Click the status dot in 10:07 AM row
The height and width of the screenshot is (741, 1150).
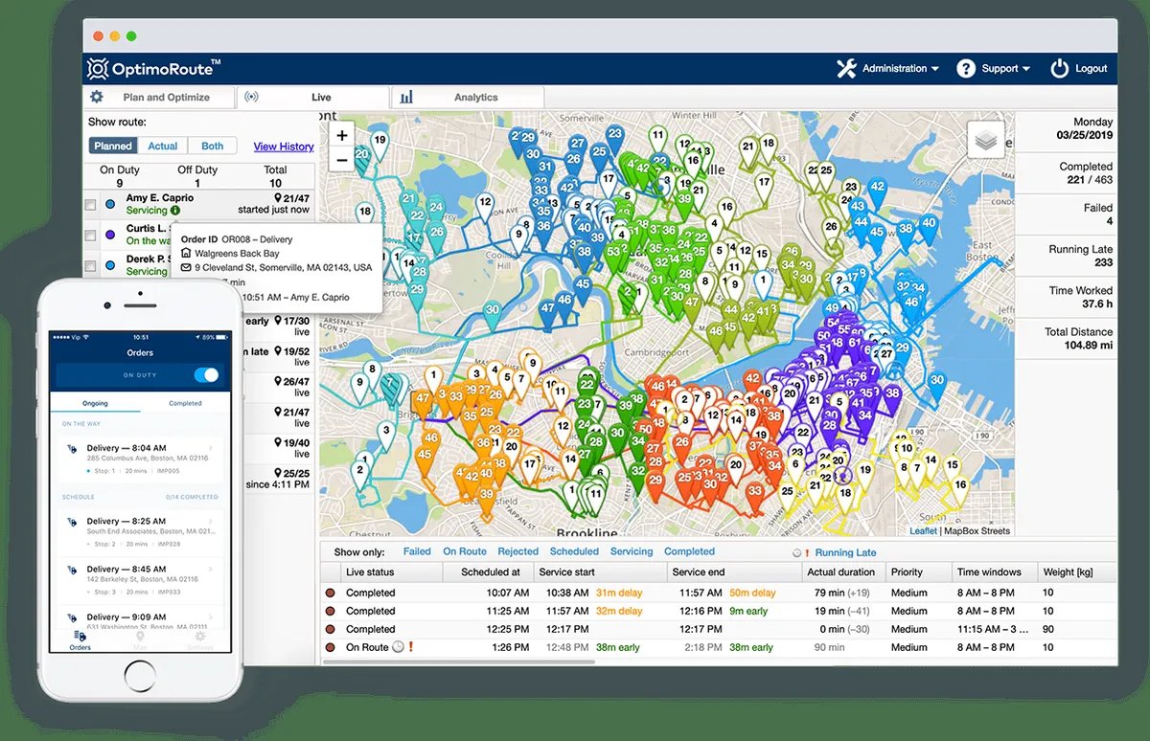331,593
